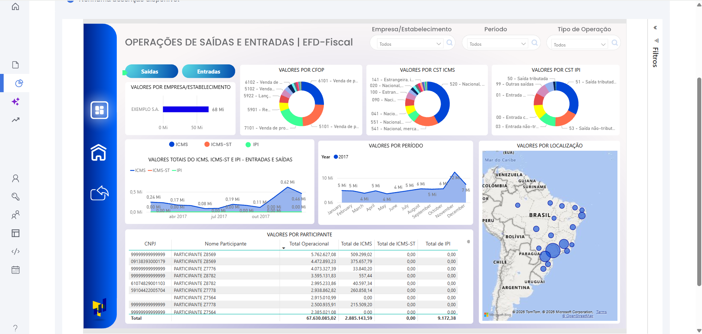Toggle the IPI legend item
Viewport: 702px width, 334px height.
point(253,145)
